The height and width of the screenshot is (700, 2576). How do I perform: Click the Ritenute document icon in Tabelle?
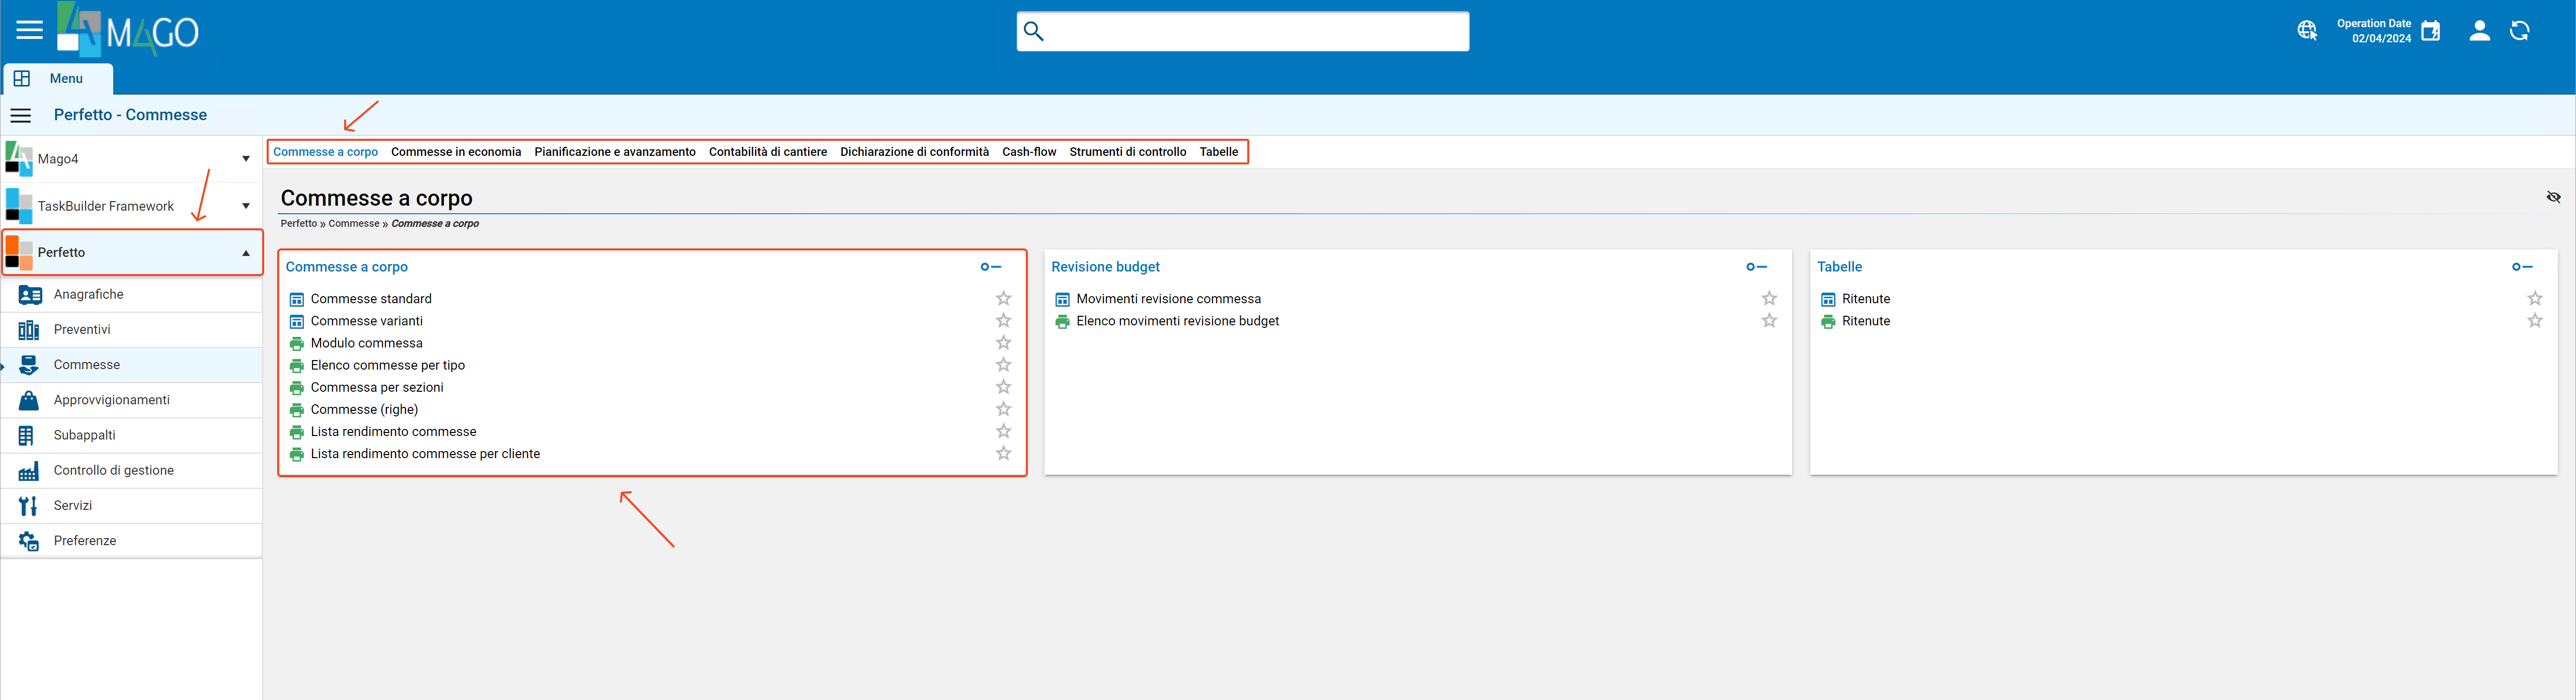coord(1828,299)
